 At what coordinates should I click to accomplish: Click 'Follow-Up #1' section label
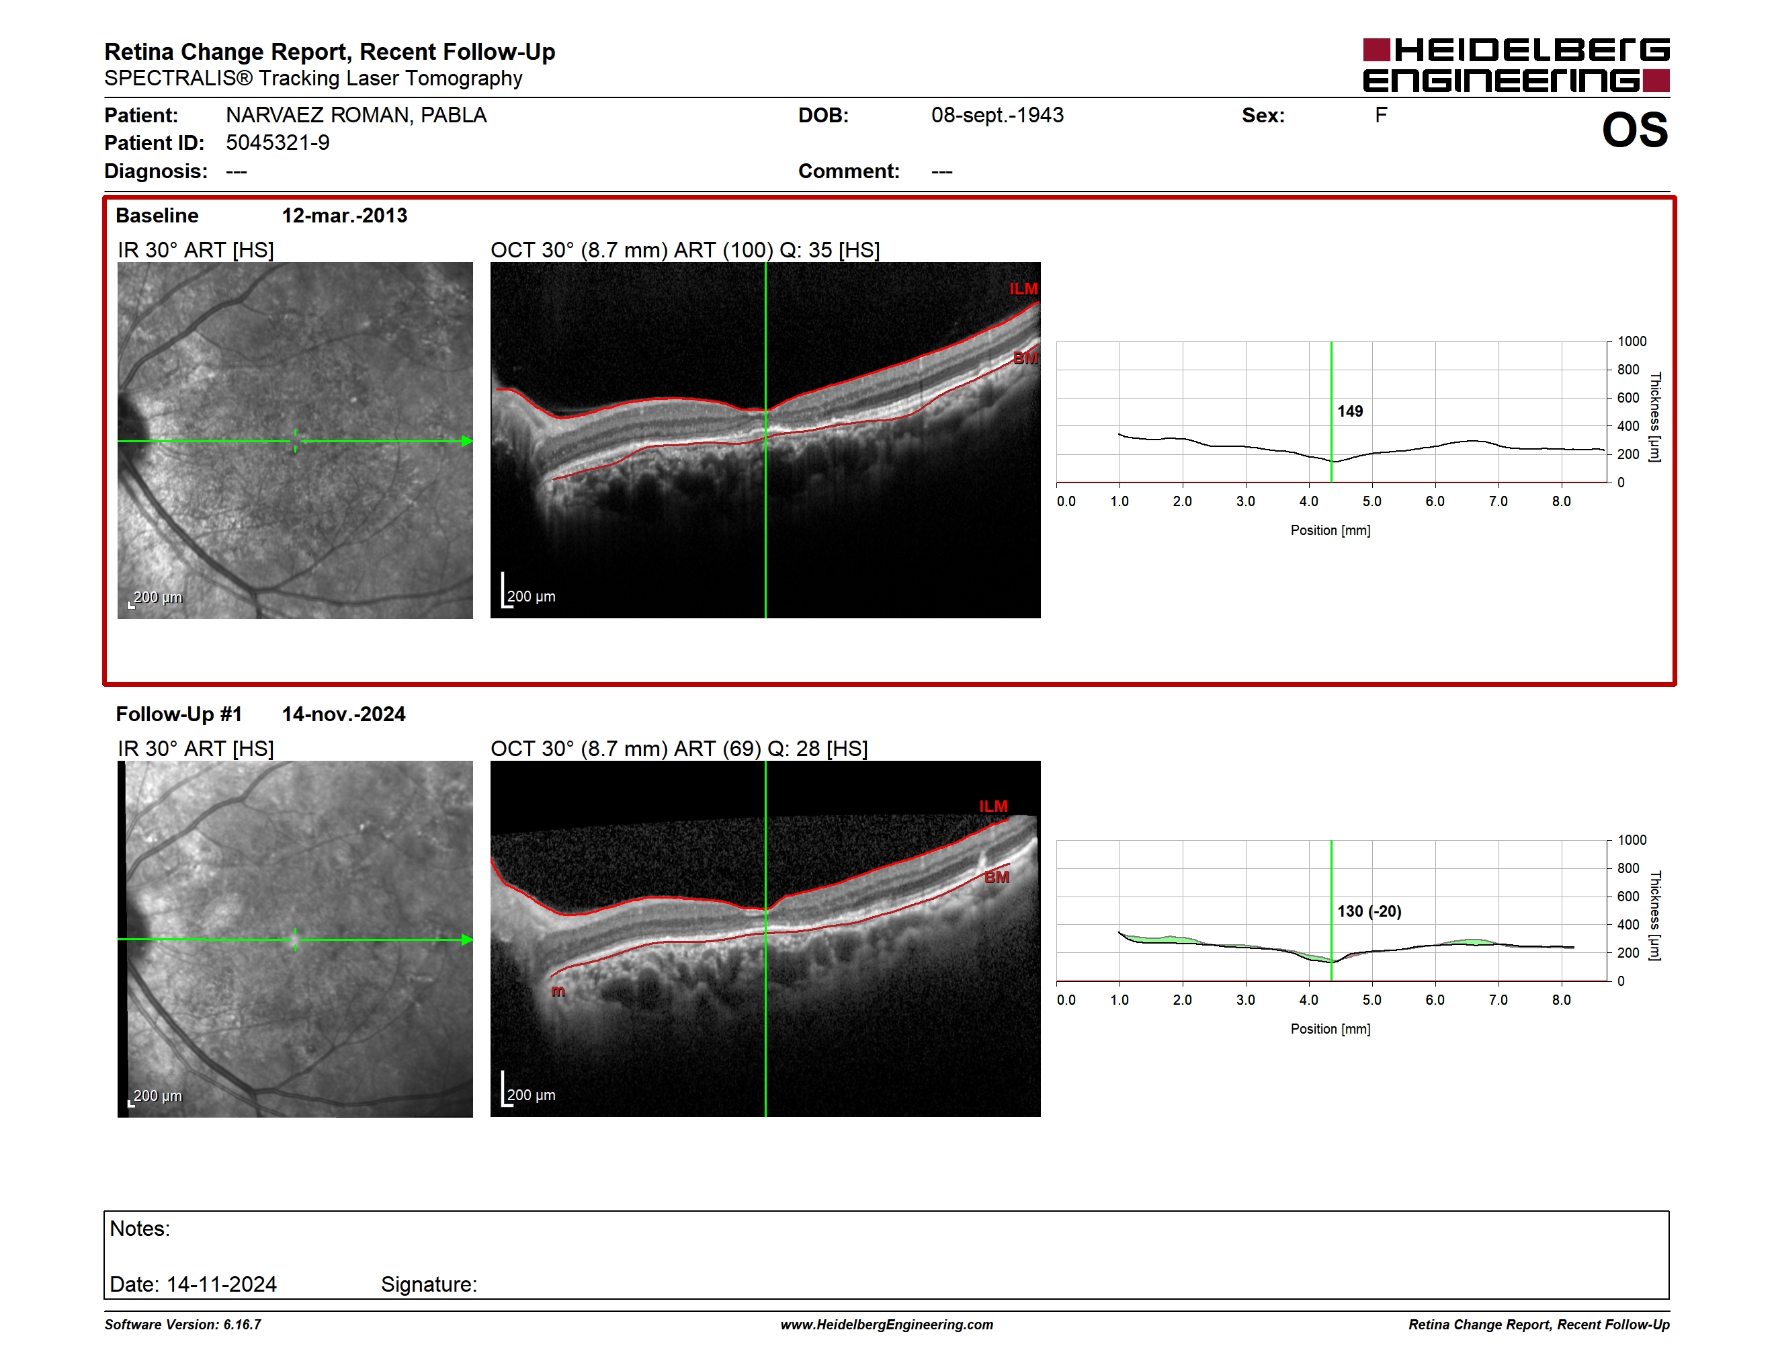(179, 714)
